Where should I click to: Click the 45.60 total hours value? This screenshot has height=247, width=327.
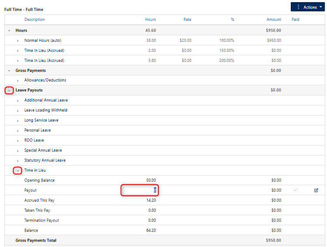(x=150, y=30)
